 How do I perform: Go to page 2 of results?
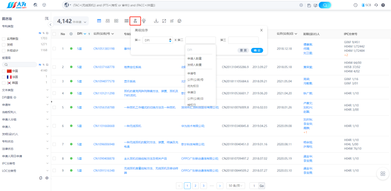pyautogui.click(x=195, y=186)
